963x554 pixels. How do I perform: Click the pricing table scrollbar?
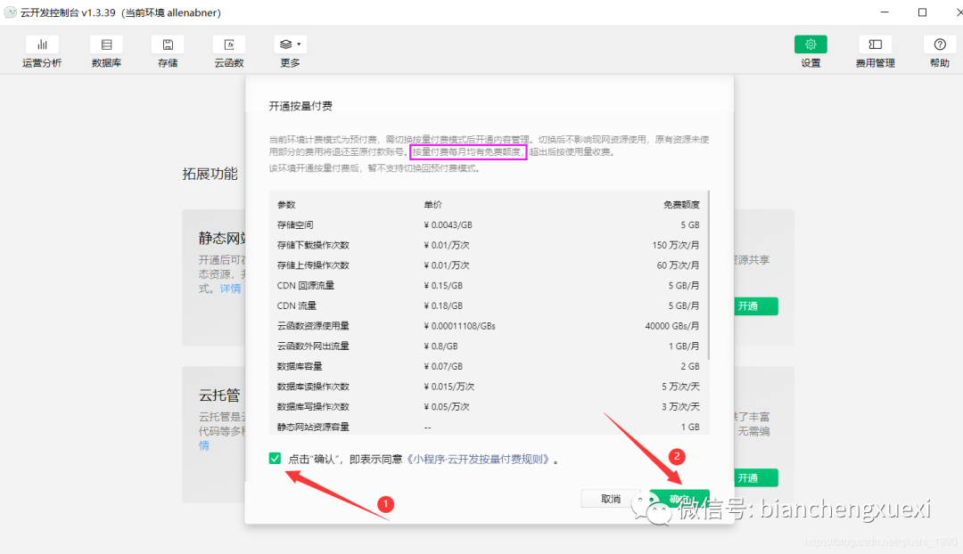708,275
